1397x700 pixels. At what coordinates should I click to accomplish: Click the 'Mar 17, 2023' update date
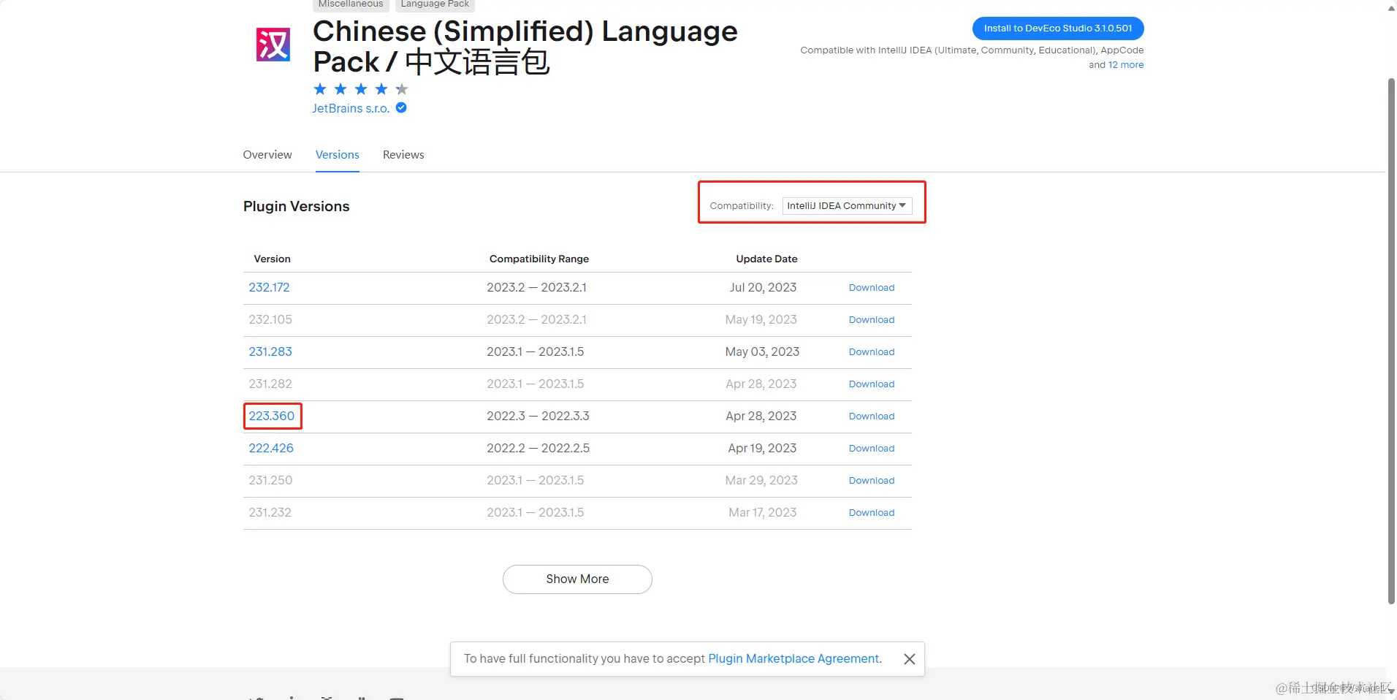pos(762,513)
